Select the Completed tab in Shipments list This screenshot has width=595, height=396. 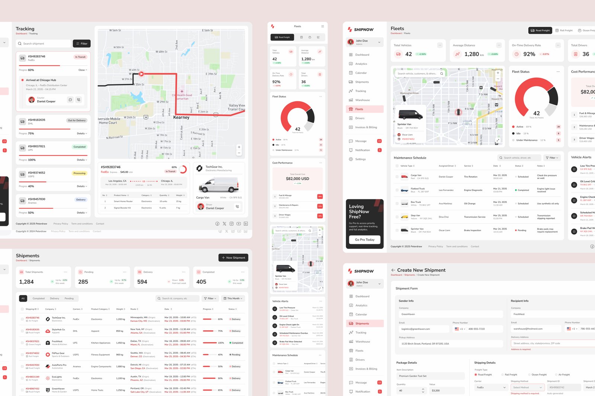38,298
